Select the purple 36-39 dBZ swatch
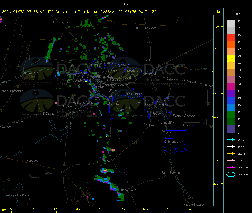This screenshot has height=213, width=252. click(x=231, y=94)
